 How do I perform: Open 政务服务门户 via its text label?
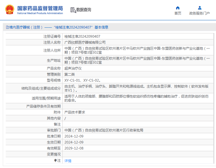click(199, 13)
